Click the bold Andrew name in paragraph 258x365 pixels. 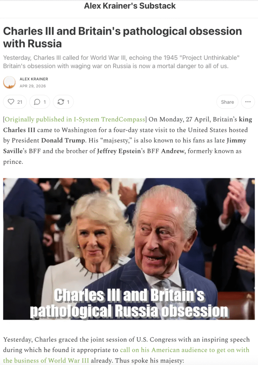173,151
